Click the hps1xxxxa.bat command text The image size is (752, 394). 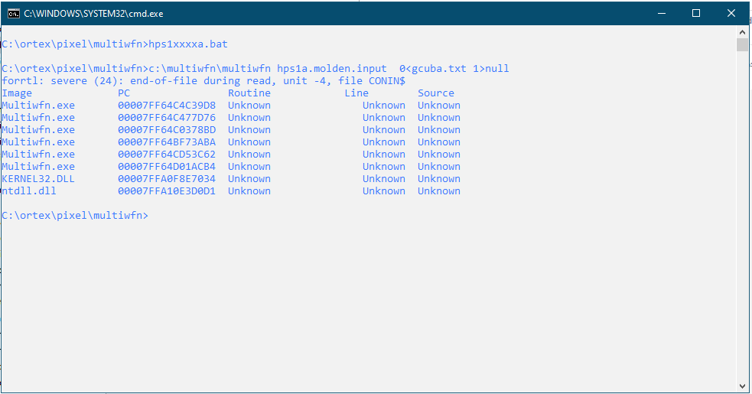click(x=188, y=44)
